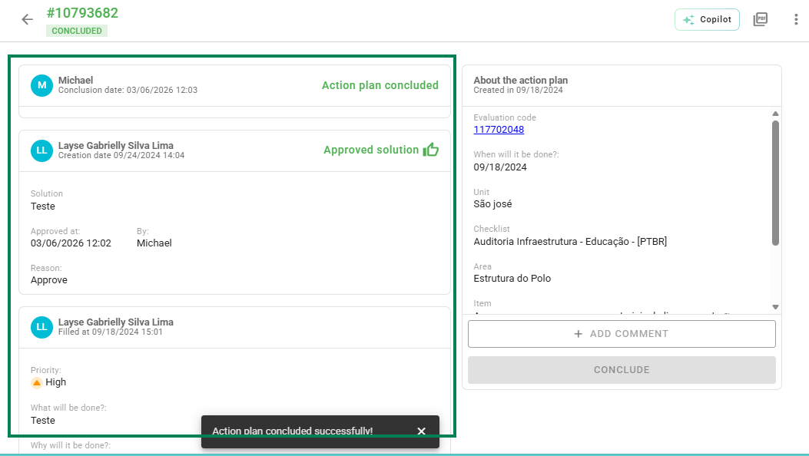809x456 pixels.
Task: Click the Unit value 'São josé'
Action: click(x=492, y=204)
